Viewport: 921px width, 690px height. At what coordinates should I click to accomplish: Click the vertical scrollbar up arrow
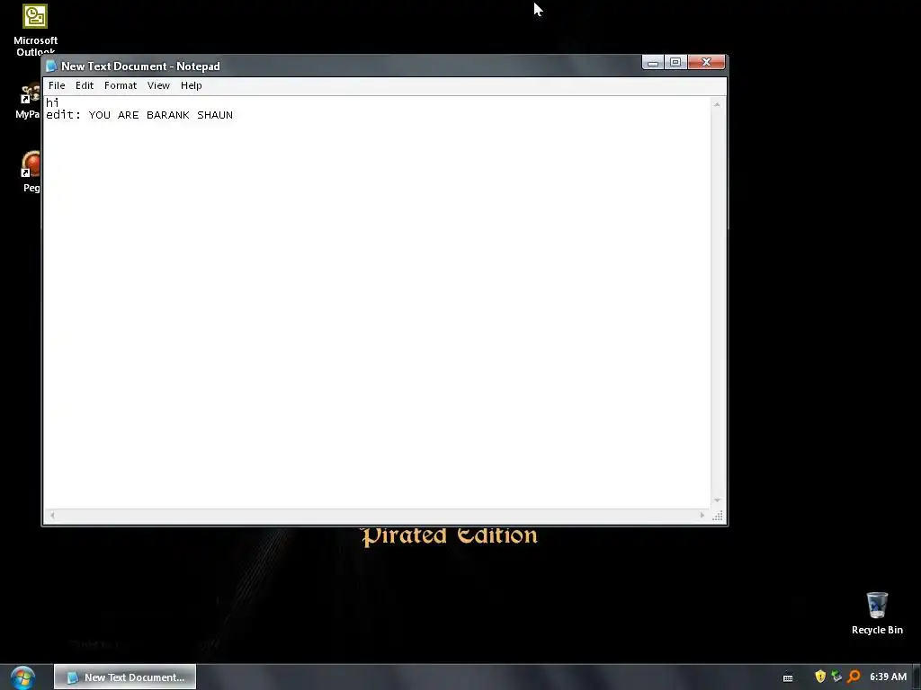(717, 104)
